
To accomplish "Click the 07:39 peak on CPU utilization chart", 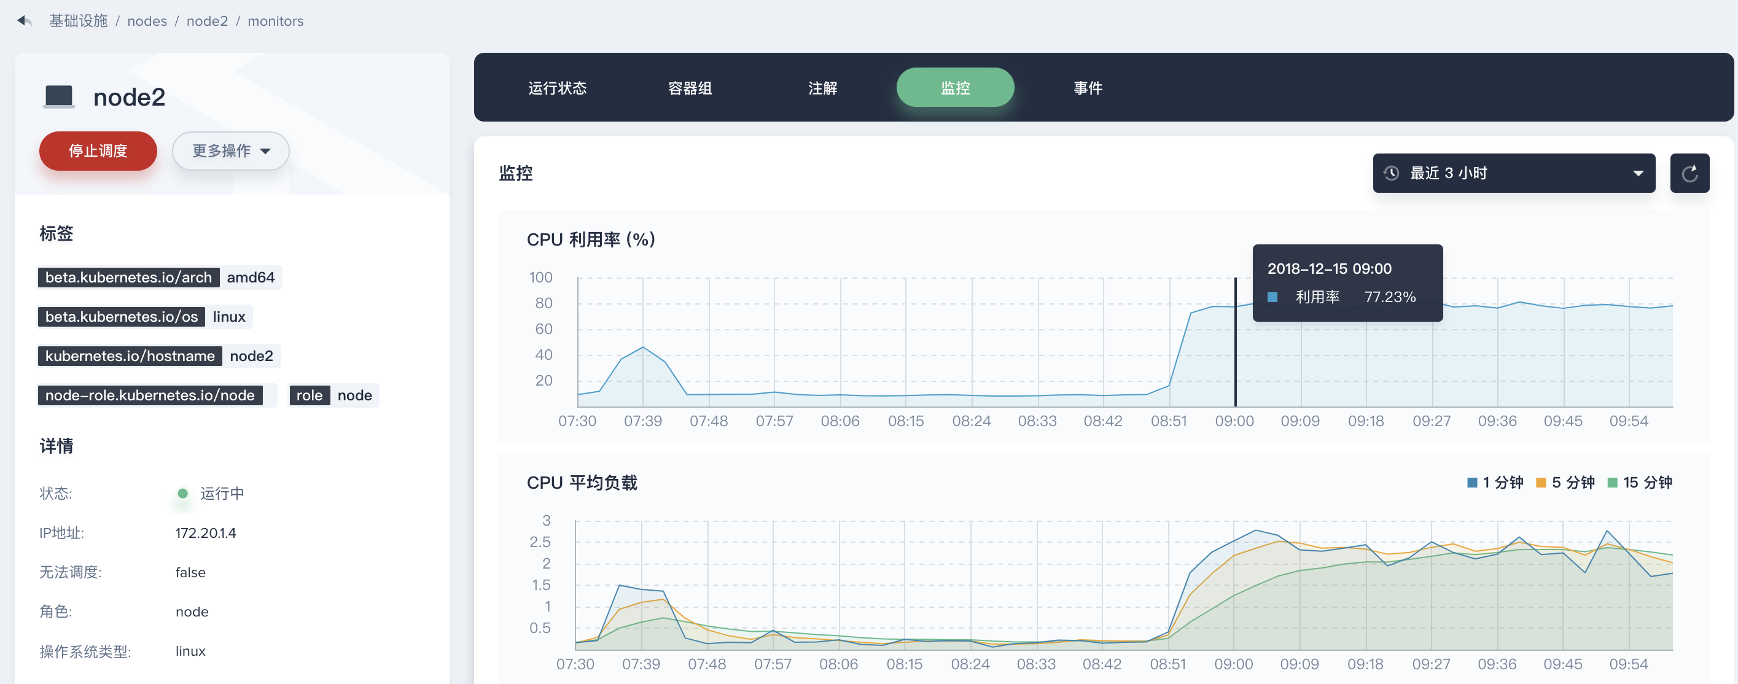I will pos(643,347).
